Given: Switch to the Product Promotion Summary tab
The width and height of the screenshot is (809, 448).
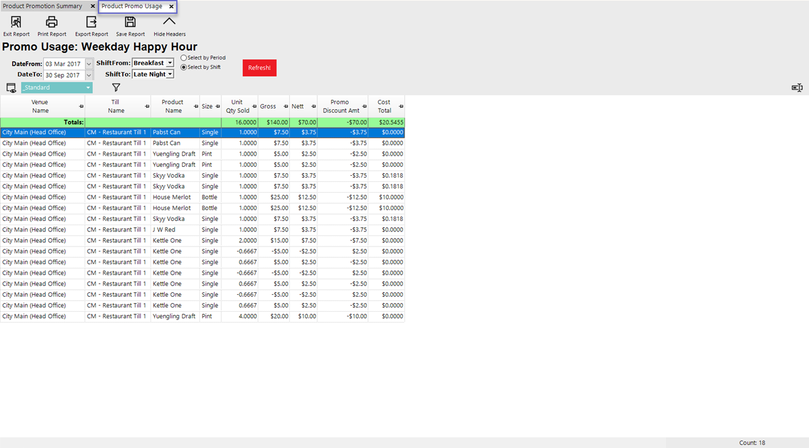Looking at the screenshot, I should [43, 6].
